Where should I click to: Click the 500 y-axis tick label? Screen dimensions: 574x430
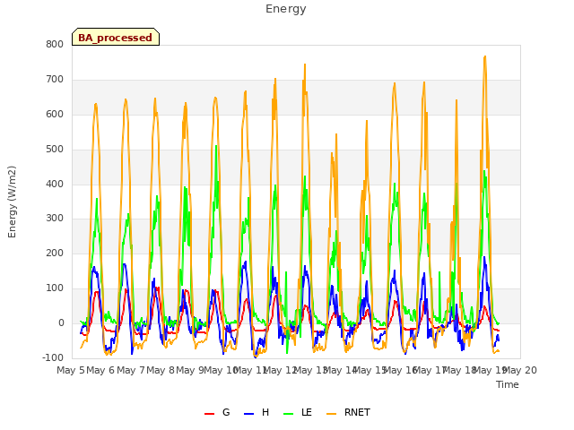[55, 150]
